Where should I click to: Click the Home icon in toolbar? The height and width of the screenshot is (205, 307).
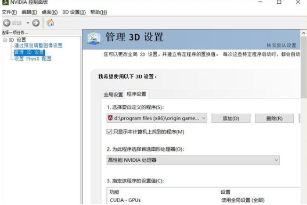click(50, 23)
